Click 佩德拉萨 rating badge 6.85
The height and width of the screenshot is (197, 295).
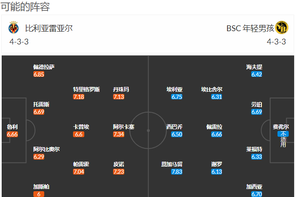point(39,74)
